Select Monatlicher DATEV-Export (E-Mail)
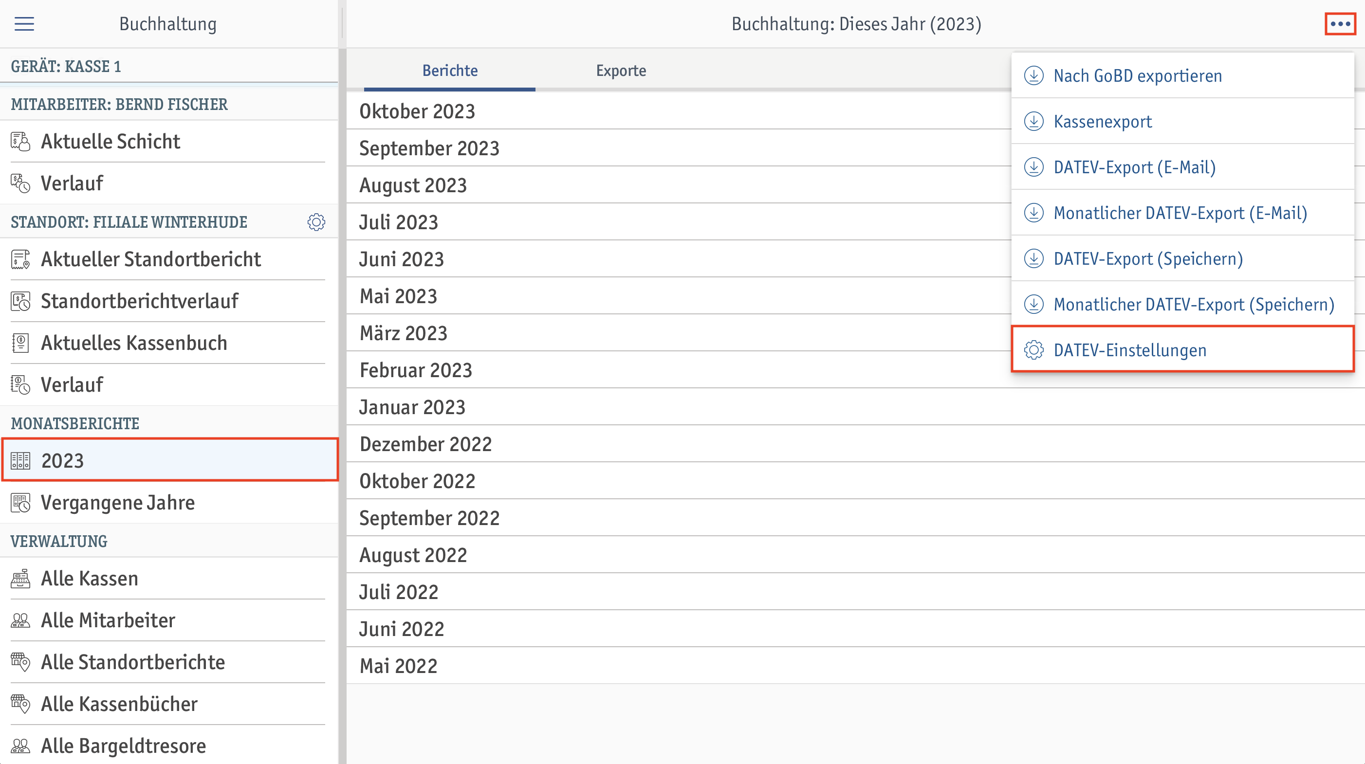 (x=1183, y=213)
